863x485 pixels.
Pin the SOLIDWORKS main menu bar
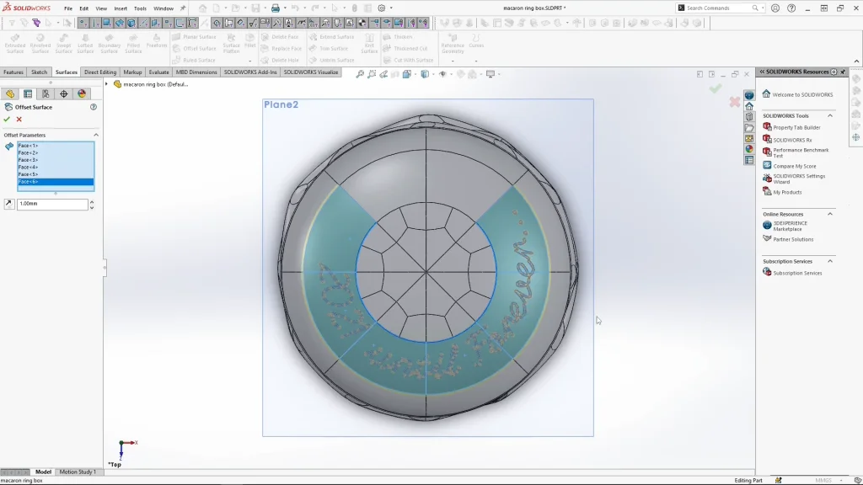coord(183,8)
